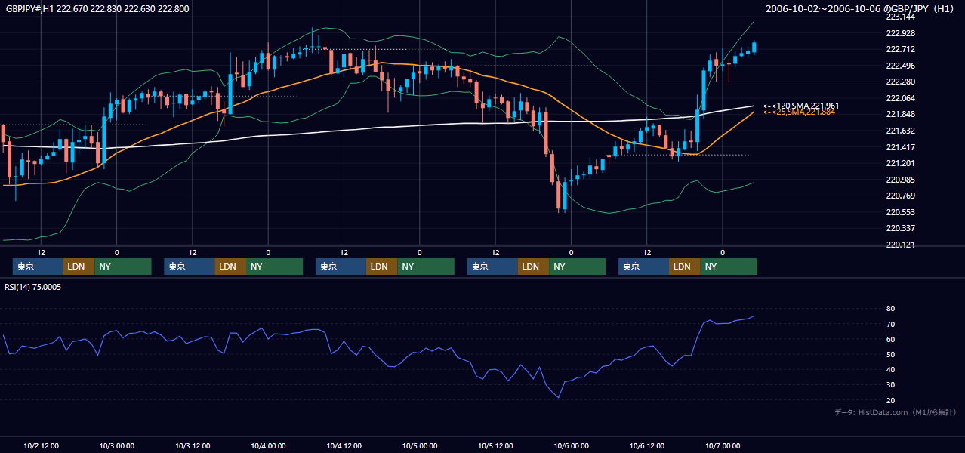Click RSI scale value 80
This screenshot has height=453, width=965.
pos(890,309)
